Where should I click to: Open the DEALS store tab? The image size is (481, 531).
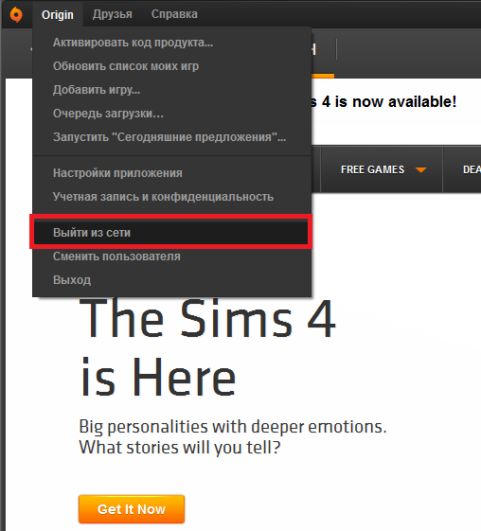coord(472,169)
